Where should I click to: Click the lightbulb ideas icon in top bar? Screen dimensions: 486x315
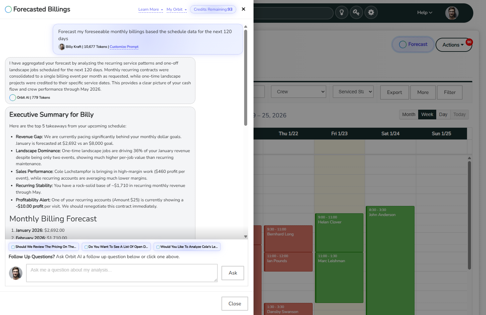point(342,12)
